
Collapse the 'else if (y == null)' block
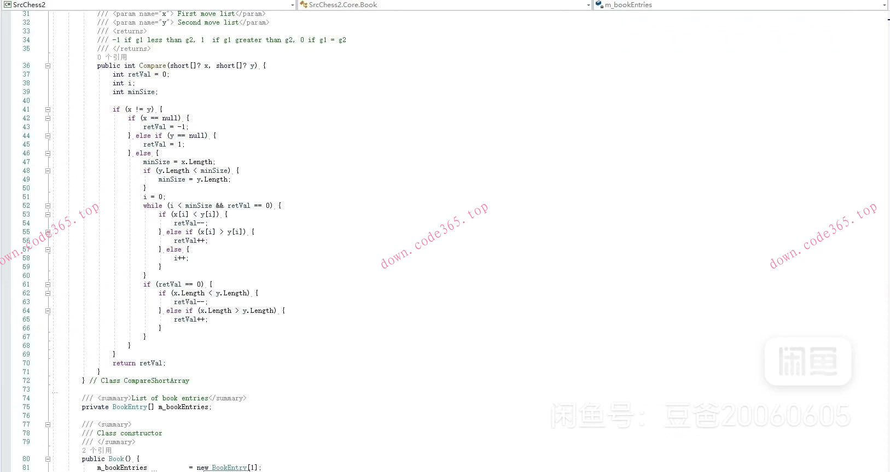click(48, 136)
